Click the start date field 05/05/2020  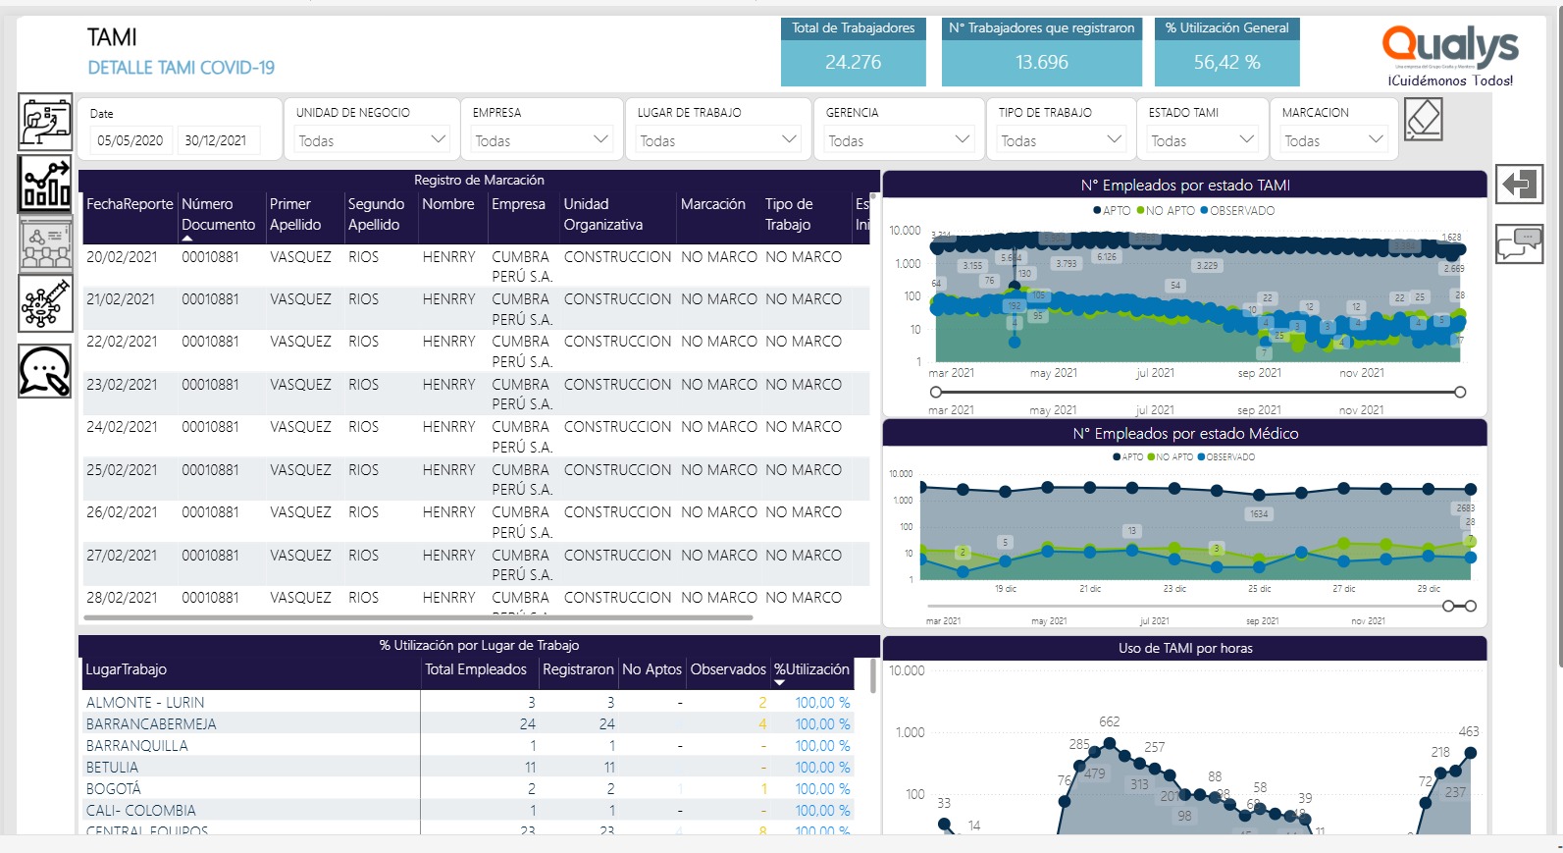tap(130, 140)
